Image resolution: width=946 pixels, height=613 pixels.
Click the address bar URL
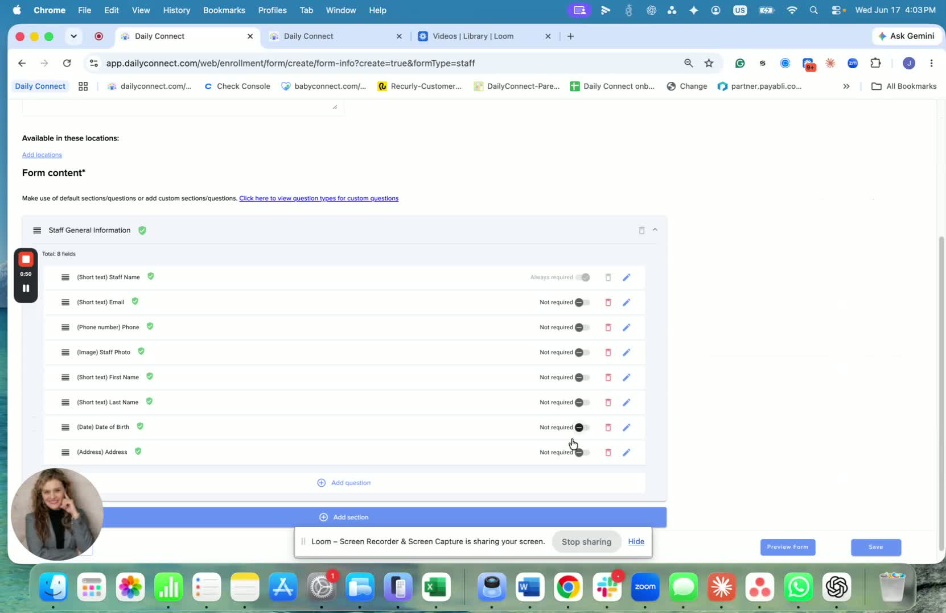(x=290, y=63)
